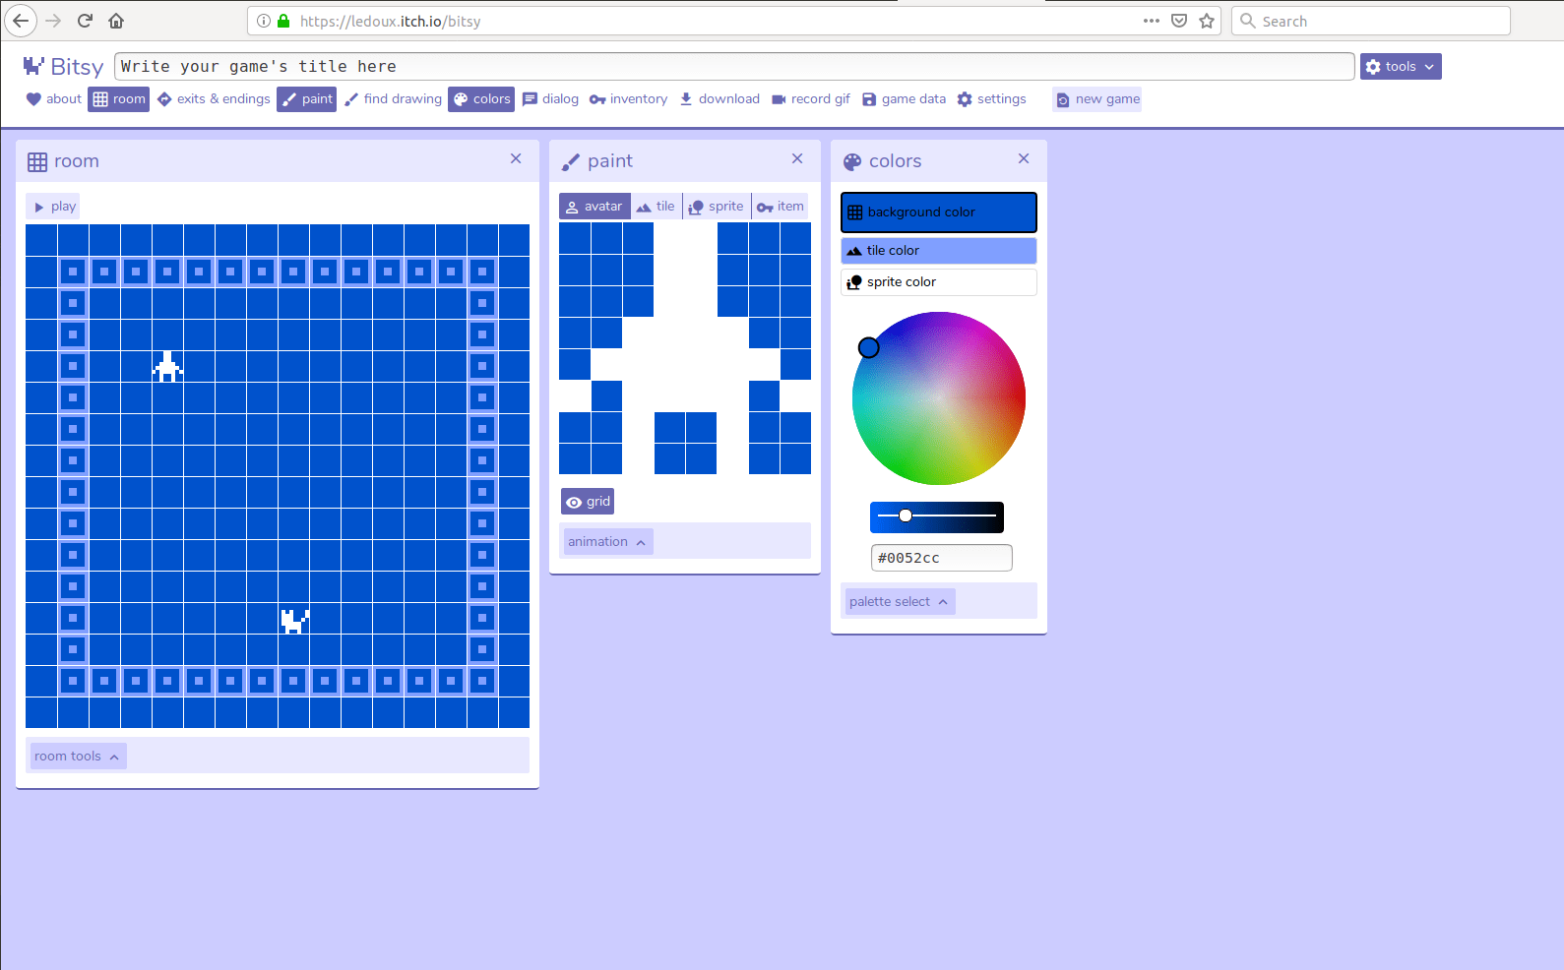Open the page actions ellipsis menu
The width and height of the screenshot is (1564, 970).
pos(1152,21)
